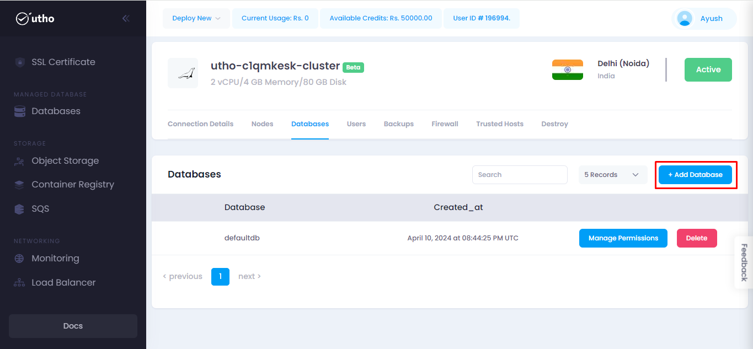Expand the 5 Records dropdown
The height and width of the screenshot is (349, 753).
(613, 175)
